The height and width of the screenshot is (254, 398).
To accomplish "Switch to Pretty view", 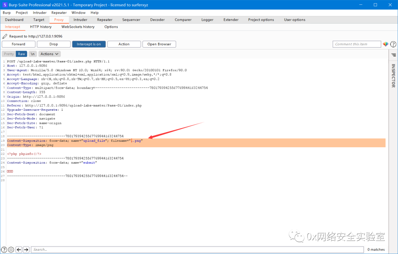I will (x=9, y=54).
